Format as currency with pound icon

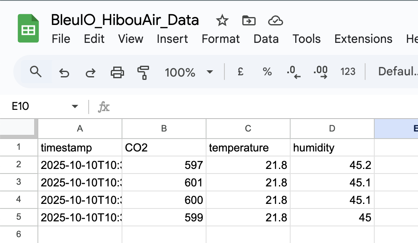240,72
